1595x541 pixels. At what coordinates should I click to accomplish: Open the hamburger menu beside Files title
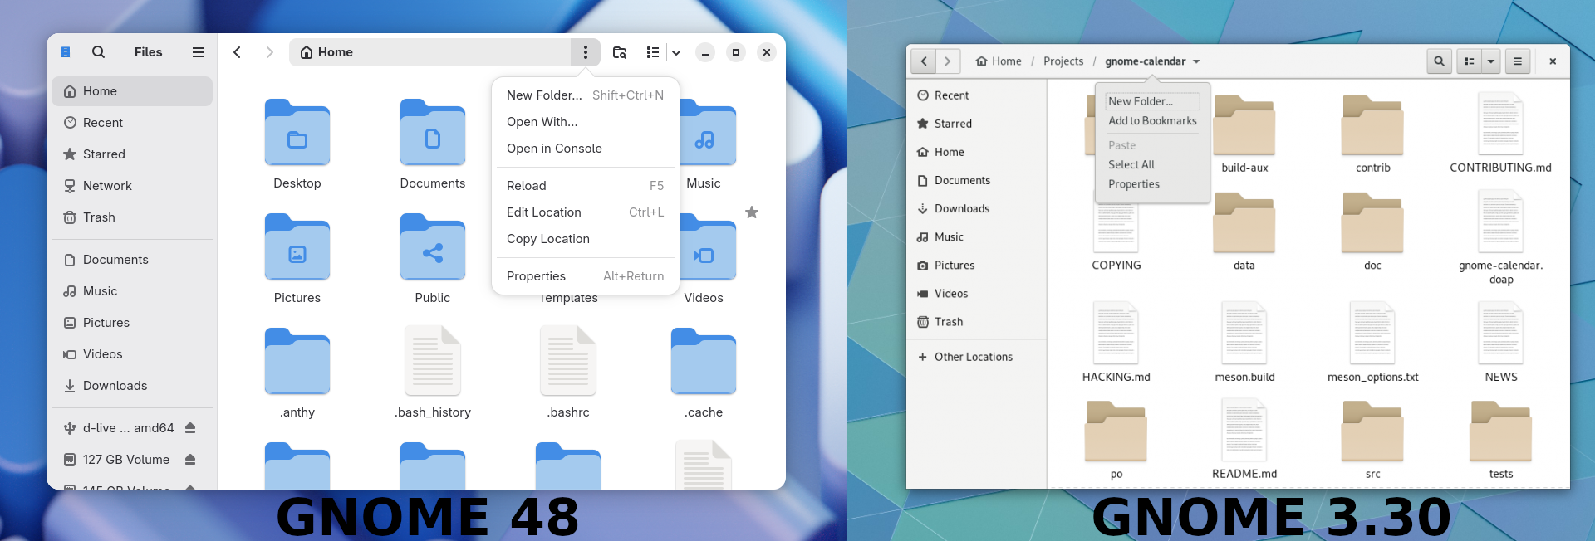pos(199,52)
